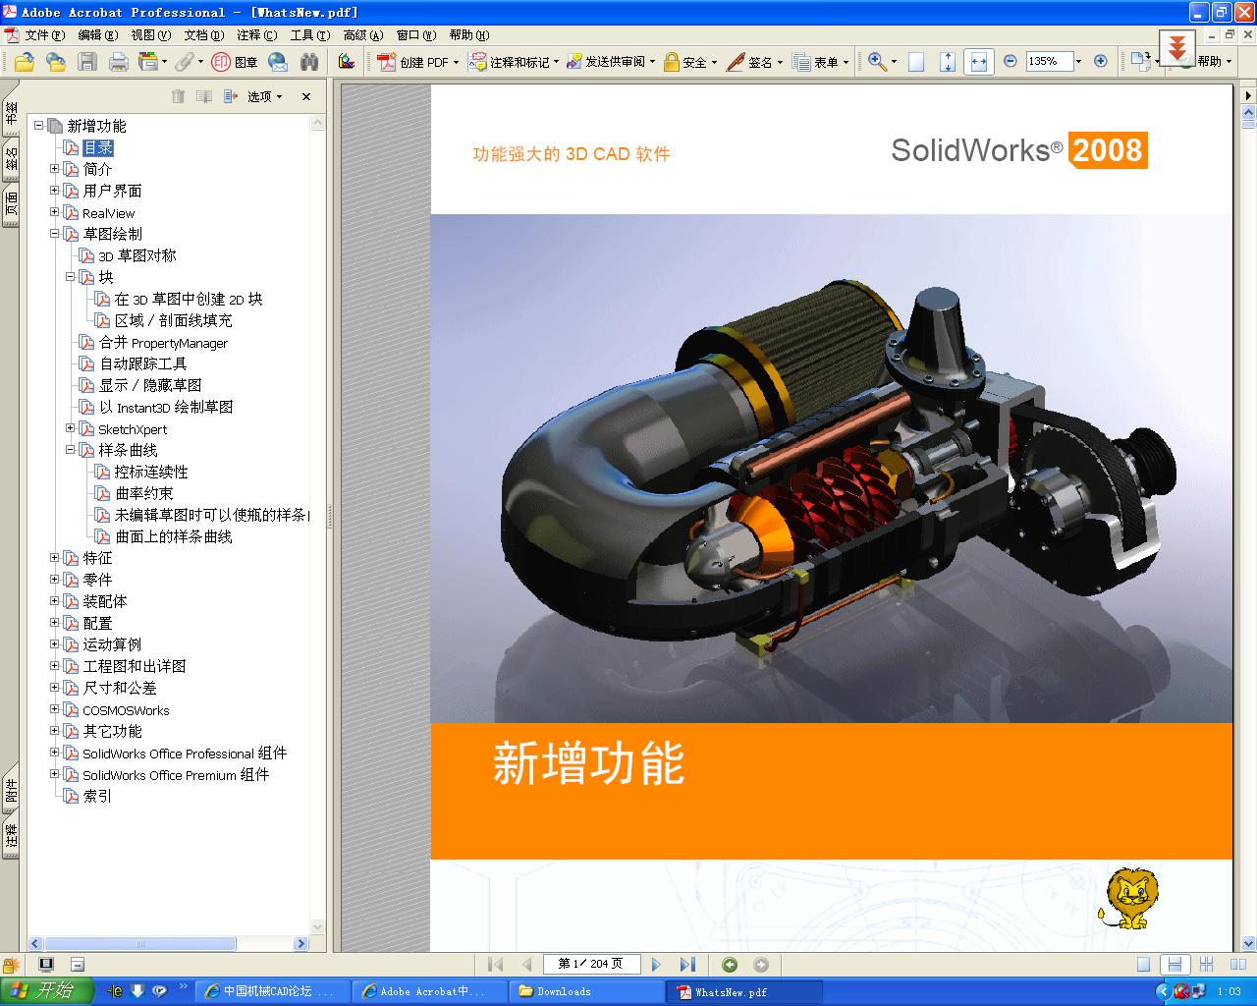Switch to fit page height view
This screenshot has height=1006, width=1257.
947,62
